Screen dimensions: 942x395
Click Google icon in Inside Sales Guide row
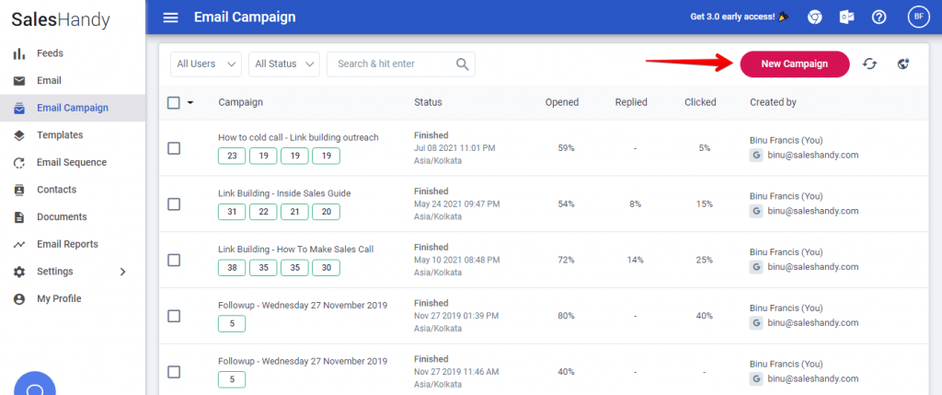click(756, 211)
